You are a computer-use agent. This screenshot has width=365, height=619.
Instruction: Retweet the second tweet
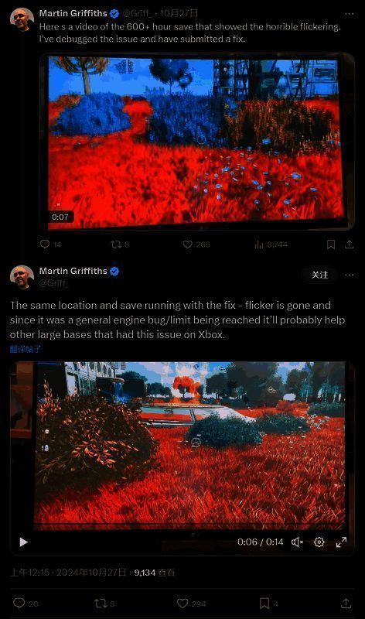[x=101, y=604]
